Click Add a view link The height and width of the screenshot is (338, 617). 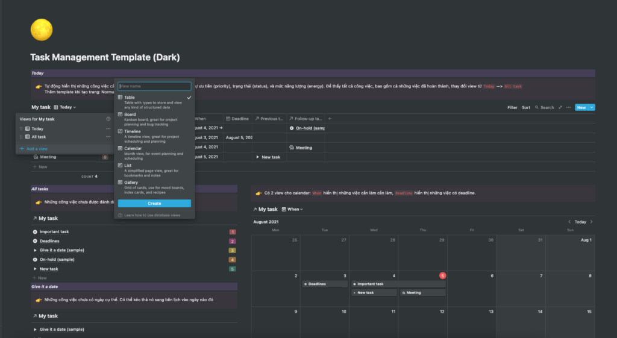(x=37, y=148)
